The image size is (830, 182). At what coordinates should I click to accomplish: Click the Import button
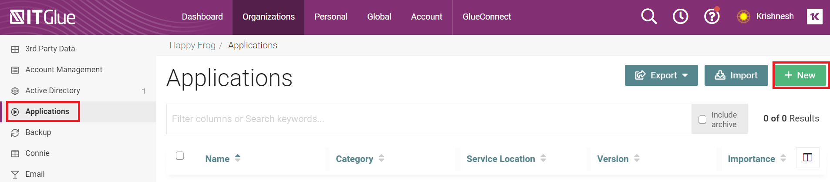[x=736, y=75]
